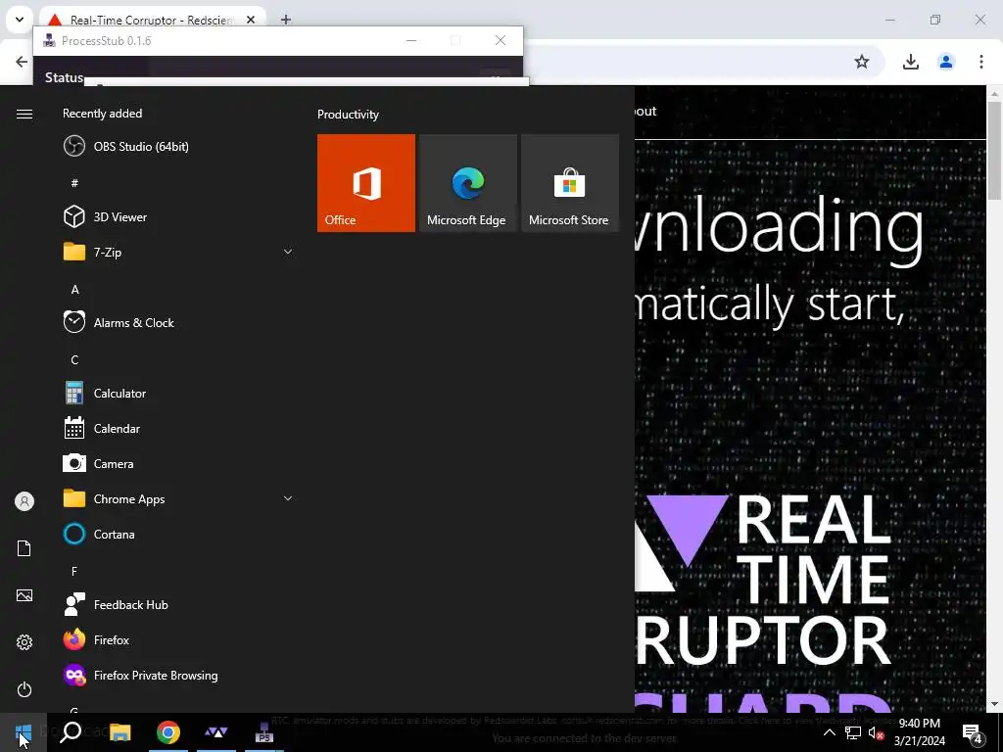Open network status tray icon

click(853, 732)
